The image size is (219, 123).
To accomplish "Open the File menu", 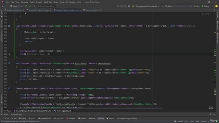I will [8, 2].
